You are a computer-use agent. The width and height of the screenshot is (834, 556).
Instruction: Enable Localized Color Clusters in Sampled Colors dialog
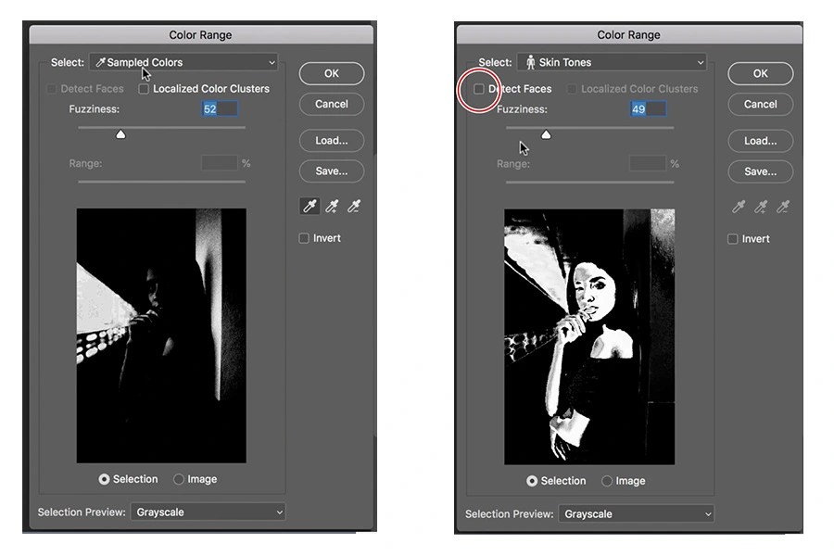pos(144,89)
